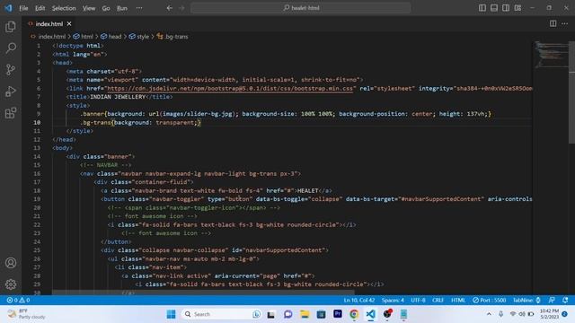Open Run and Debug view

[11, 92]
